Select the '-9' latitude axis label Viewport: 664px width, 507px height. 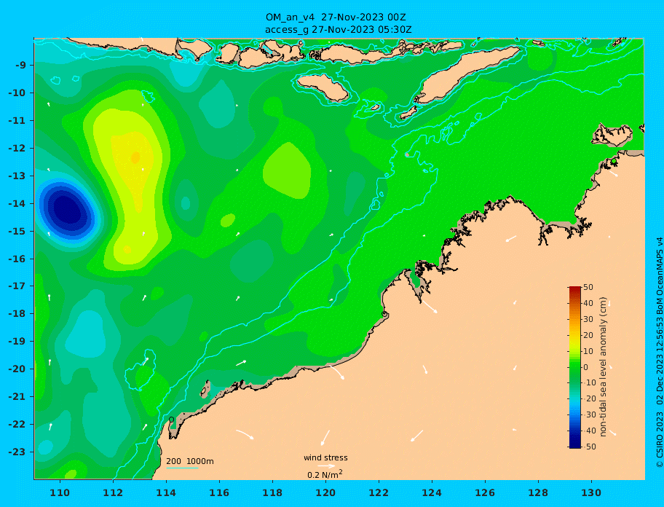(22, 66)
